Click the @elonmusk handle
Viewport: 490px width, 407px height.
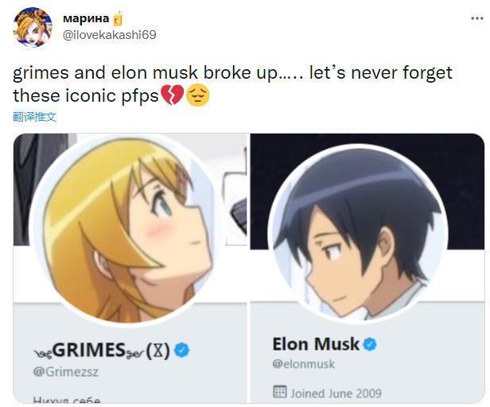coord(303,364)
